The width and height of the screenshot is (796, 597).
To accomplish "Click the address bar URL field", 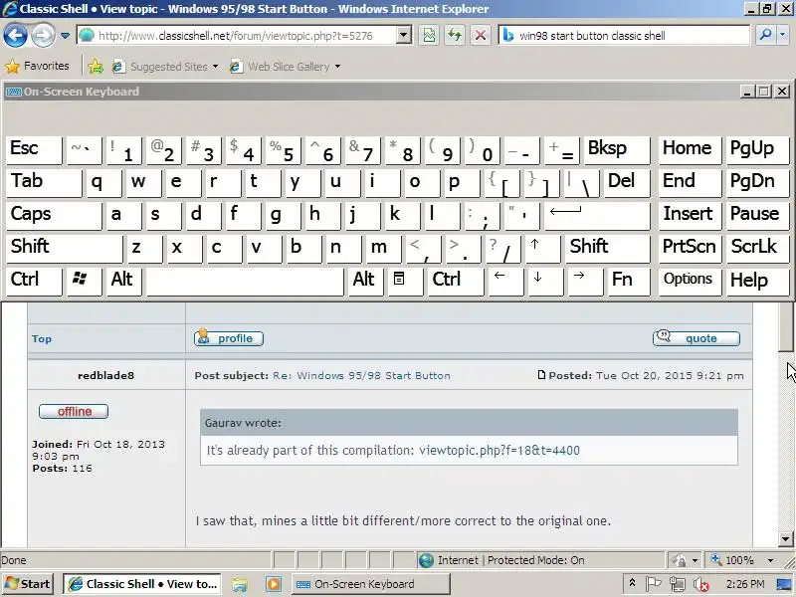I will 238,36.
